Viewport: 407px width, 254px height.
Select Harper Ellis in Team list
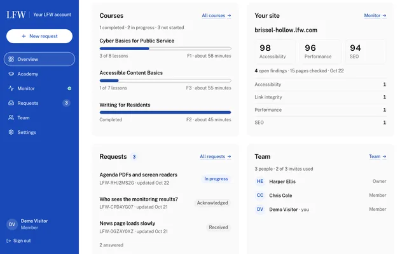click(321, 182)
